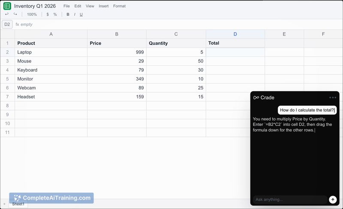This screenshot has width=343, height=209.
Task: Click the green spreadsheet app icon
Action: point(7,6)
